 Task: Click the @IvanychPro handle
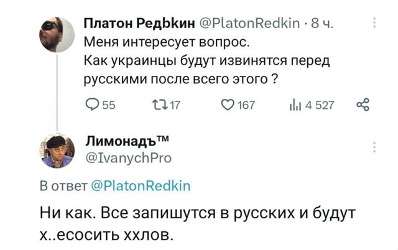tap(129, 158)
